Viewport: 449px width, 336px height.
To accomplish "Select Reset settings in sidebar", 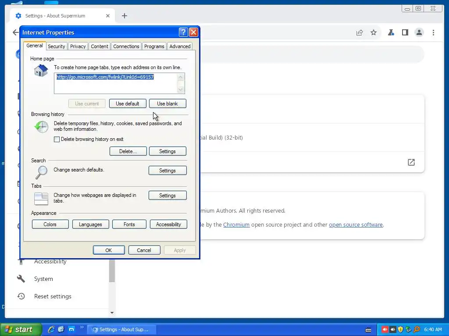I will [53, 296].
